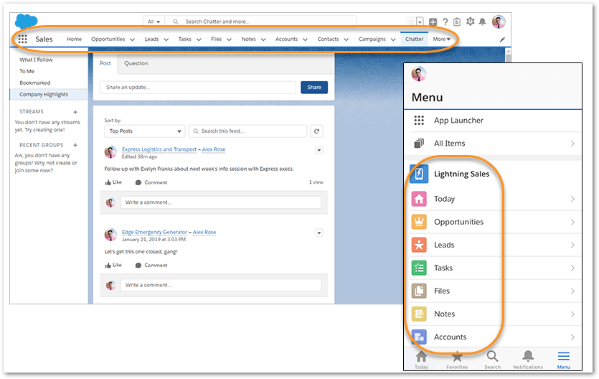This screenshot has height=379, width=599.
Task: Click the Salesforce cloud logo
Action: [x=26, y=21]
